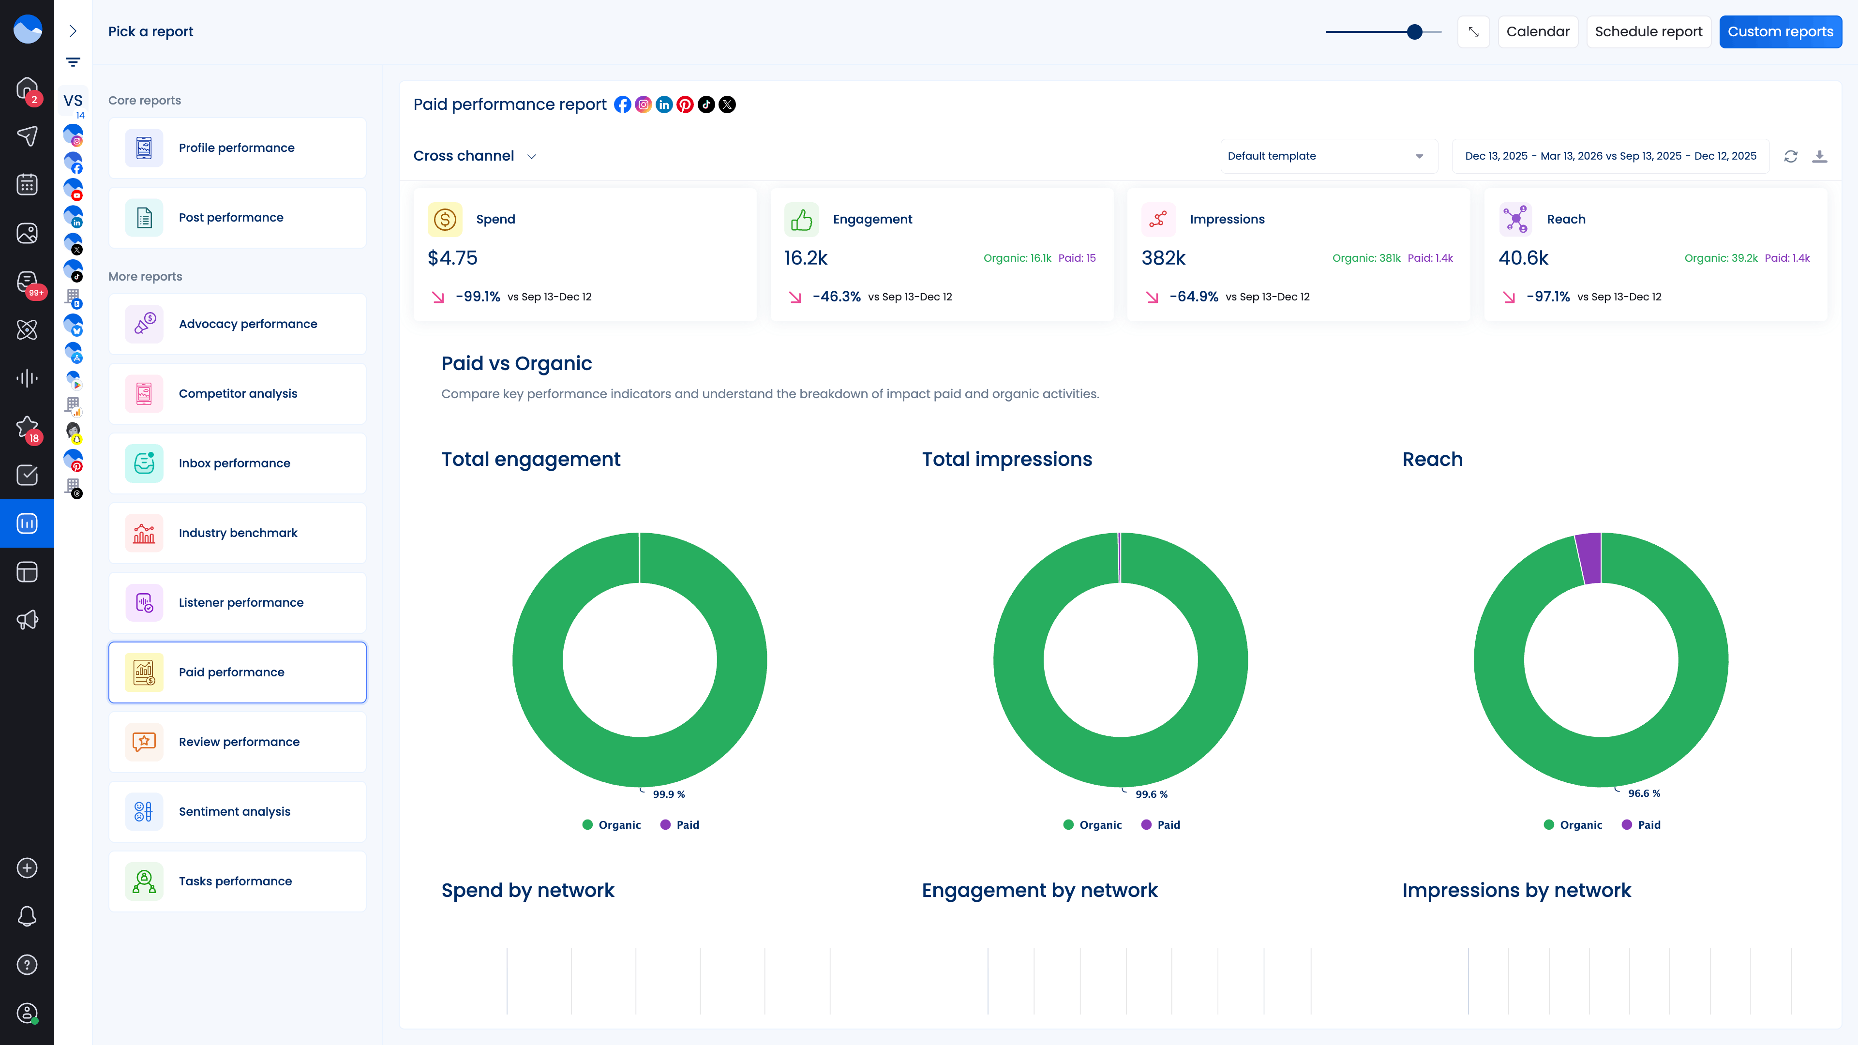Select the star Reviews icon with 18 badge
The width and height of the screenshot is (1858, 1045).
pyautogui.click(x=27, y=426)
